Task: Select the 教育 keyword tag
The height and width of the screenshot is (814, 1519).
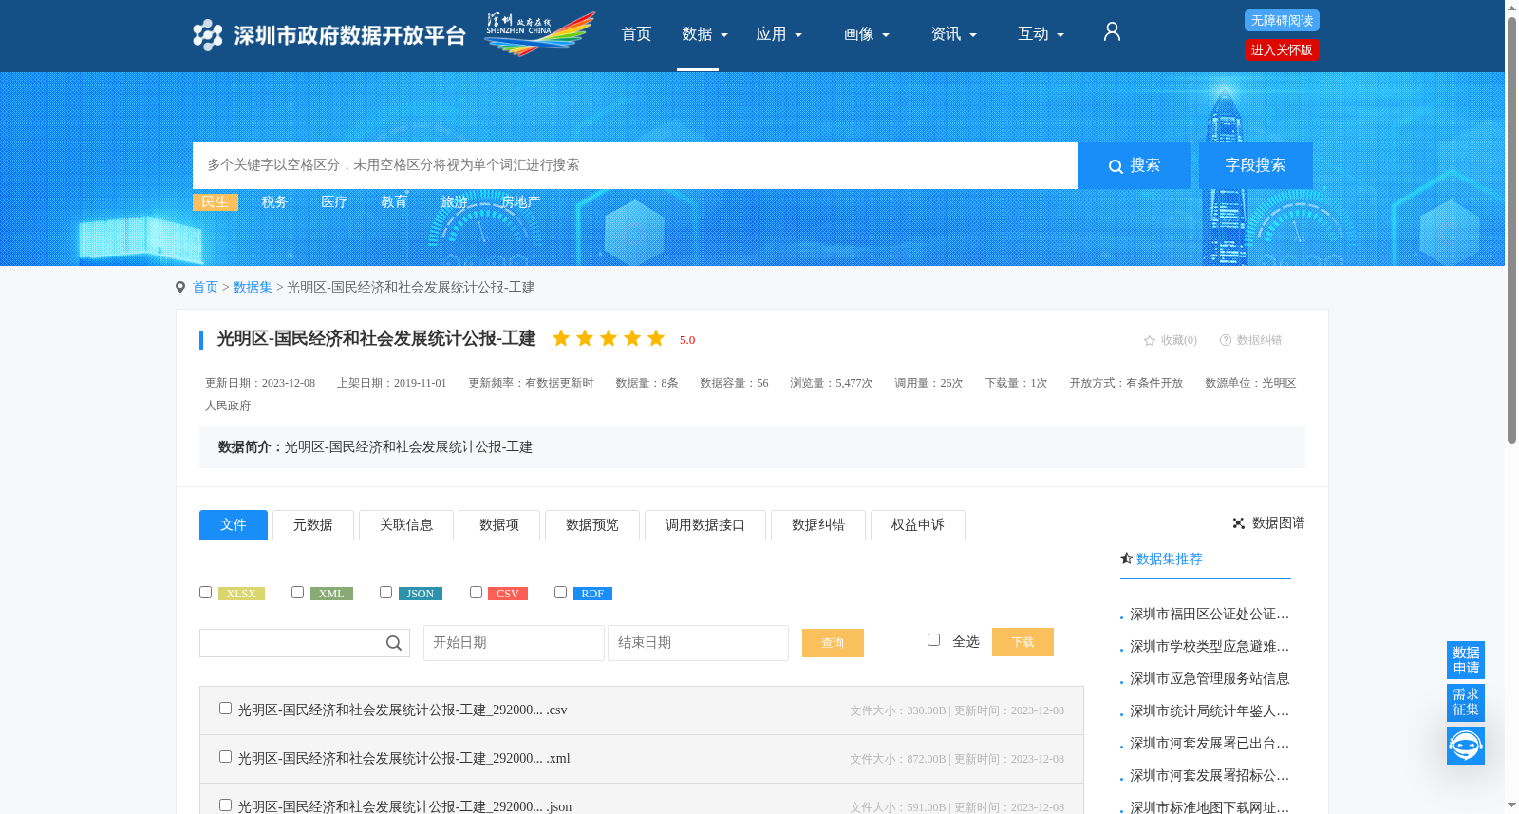Action: coord(394,201)
